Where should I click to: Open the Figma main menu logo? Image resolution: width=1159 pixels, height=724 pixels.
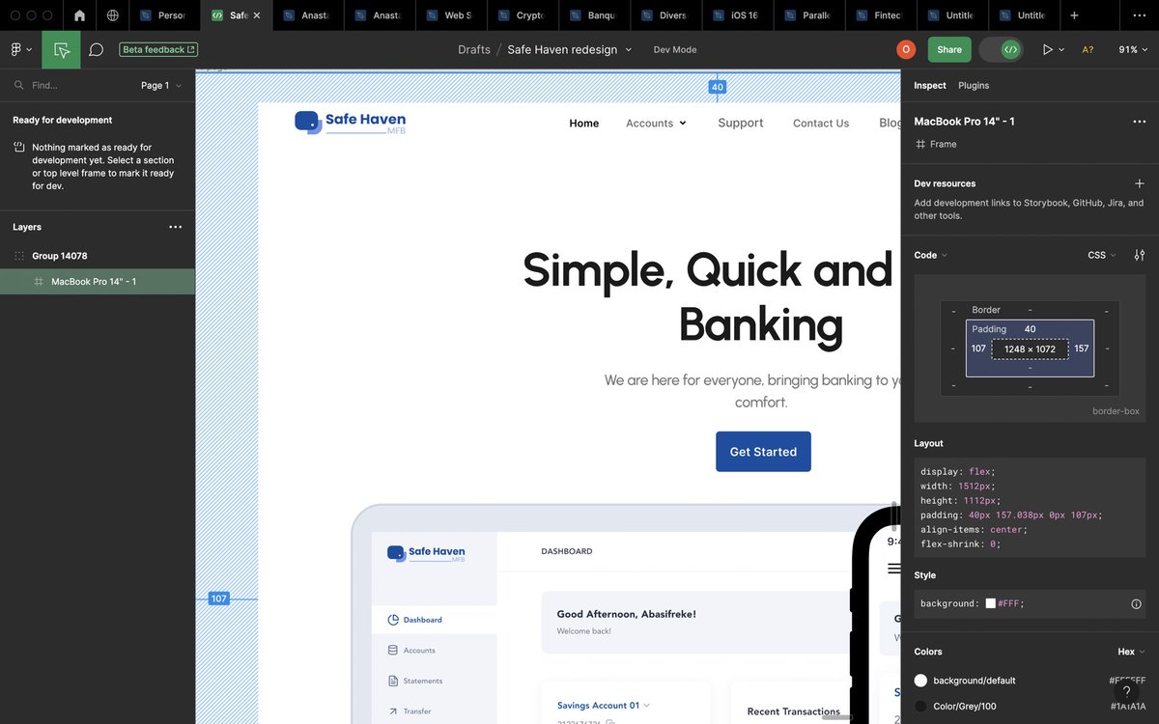pos(15,49)
